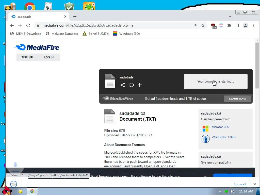The width and height of the screenshot is (260, 195).
Task: Open the uBlock Origin extension icon
Action: pyautogui.click(x=213, y=26)
